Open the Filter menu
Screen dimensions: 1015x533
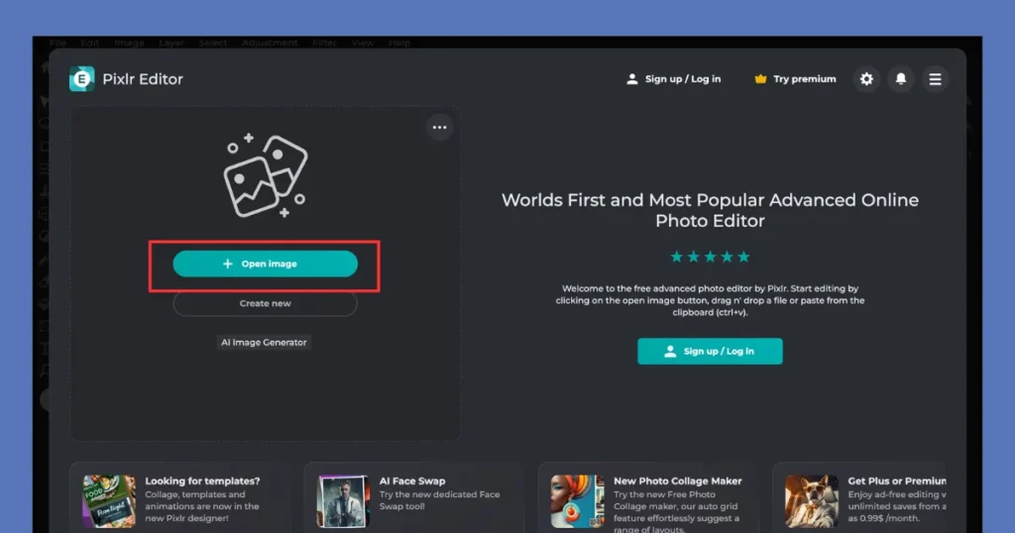[324, 44]
